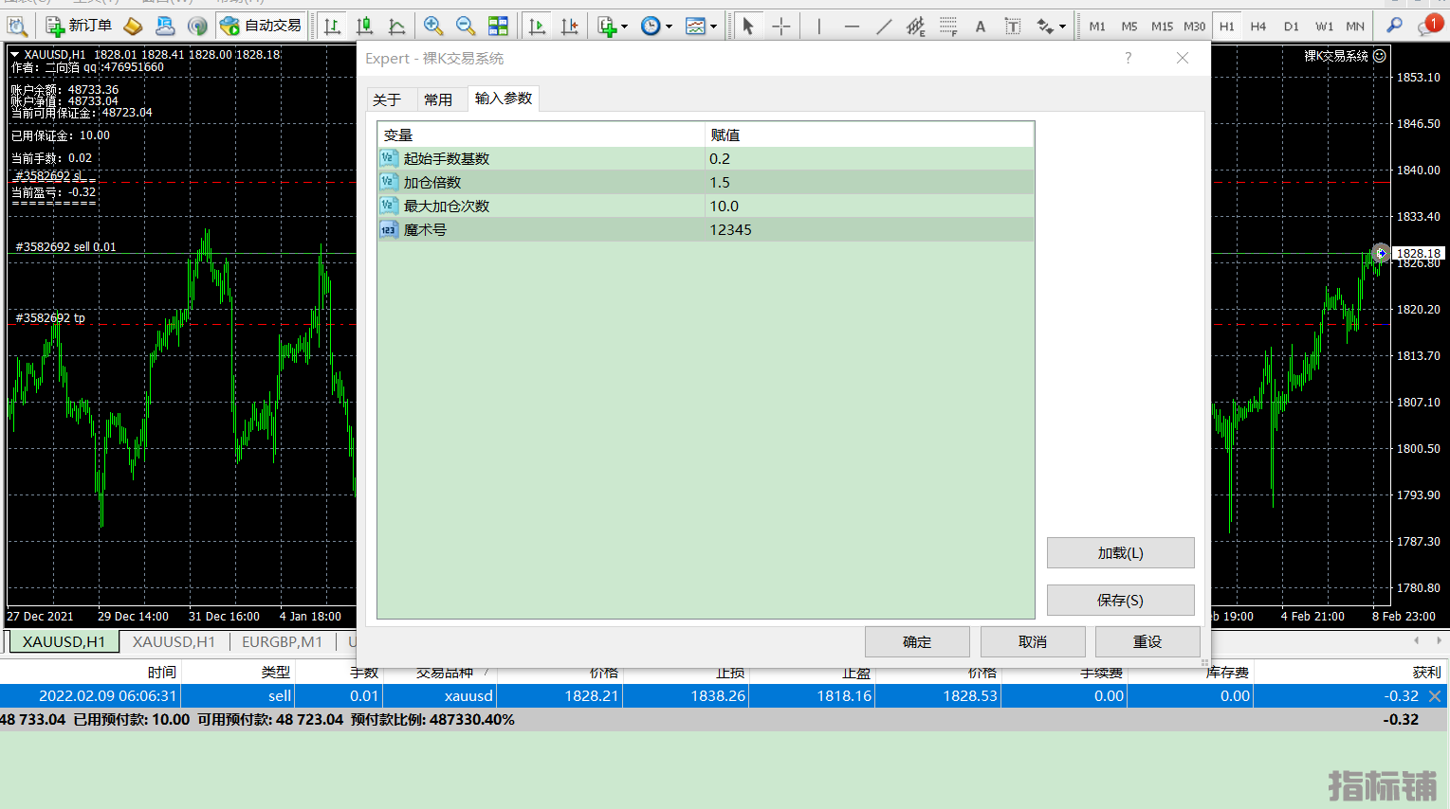
Task: Click the 确定 OK button
Action: [x=917, y=641]
